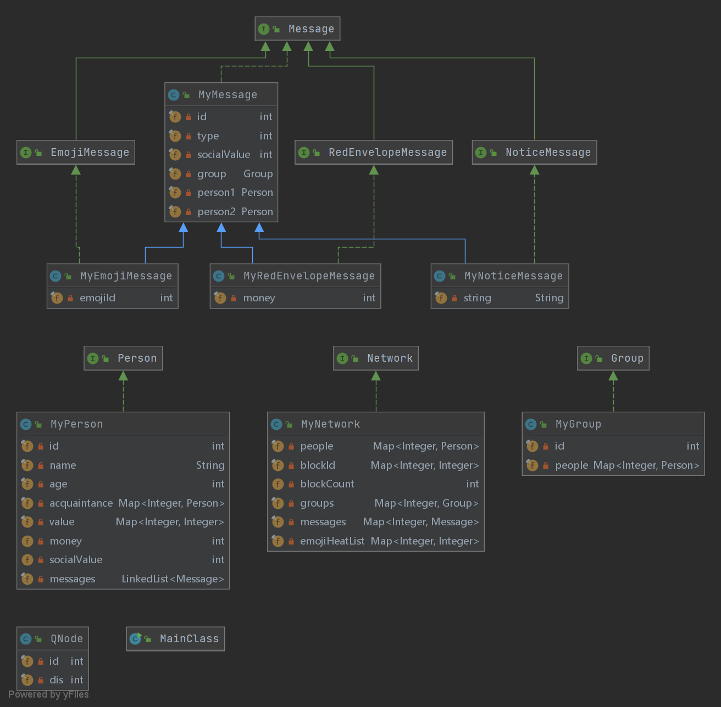The image size is (721, 707).
Task: Click the interface icon next to NoticeMessage
Action: coord(481,153)
